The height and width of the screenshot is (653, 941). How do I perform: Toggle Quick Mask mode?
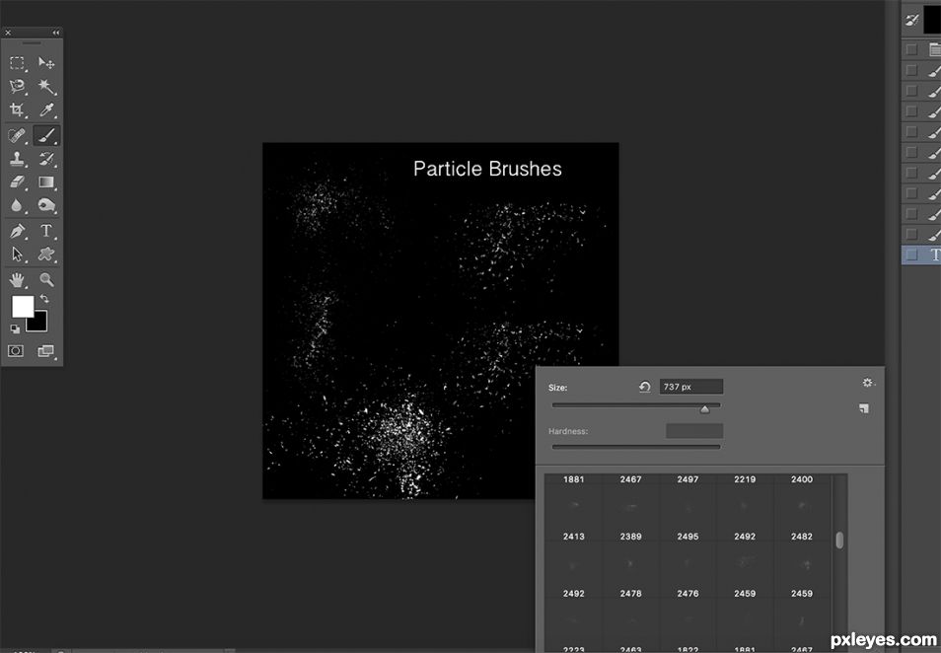point(16,351)
